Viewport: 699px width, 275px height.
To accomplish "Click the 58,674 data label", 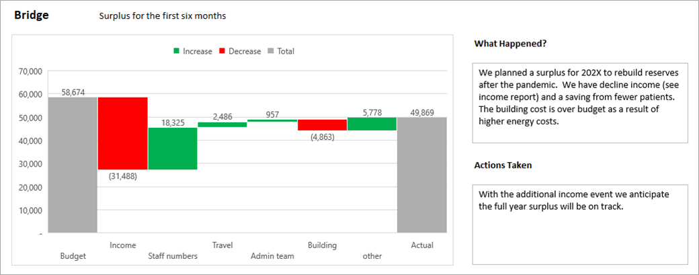I will [x=73, y=91].
